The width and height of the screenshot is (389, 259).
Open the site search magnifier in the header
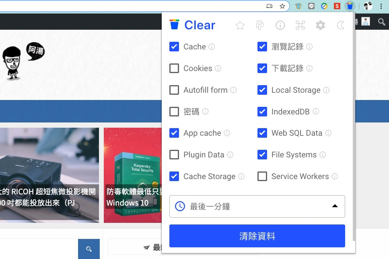point(381,22)
